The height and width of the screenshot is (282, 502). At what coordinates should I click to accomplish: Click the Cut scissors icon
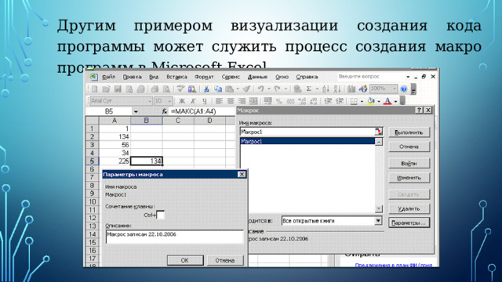pyautogui.click(x=206, y=89)
